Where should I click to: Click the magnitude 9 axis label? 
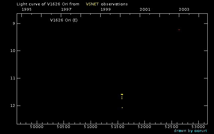click(x=14, y=24)
